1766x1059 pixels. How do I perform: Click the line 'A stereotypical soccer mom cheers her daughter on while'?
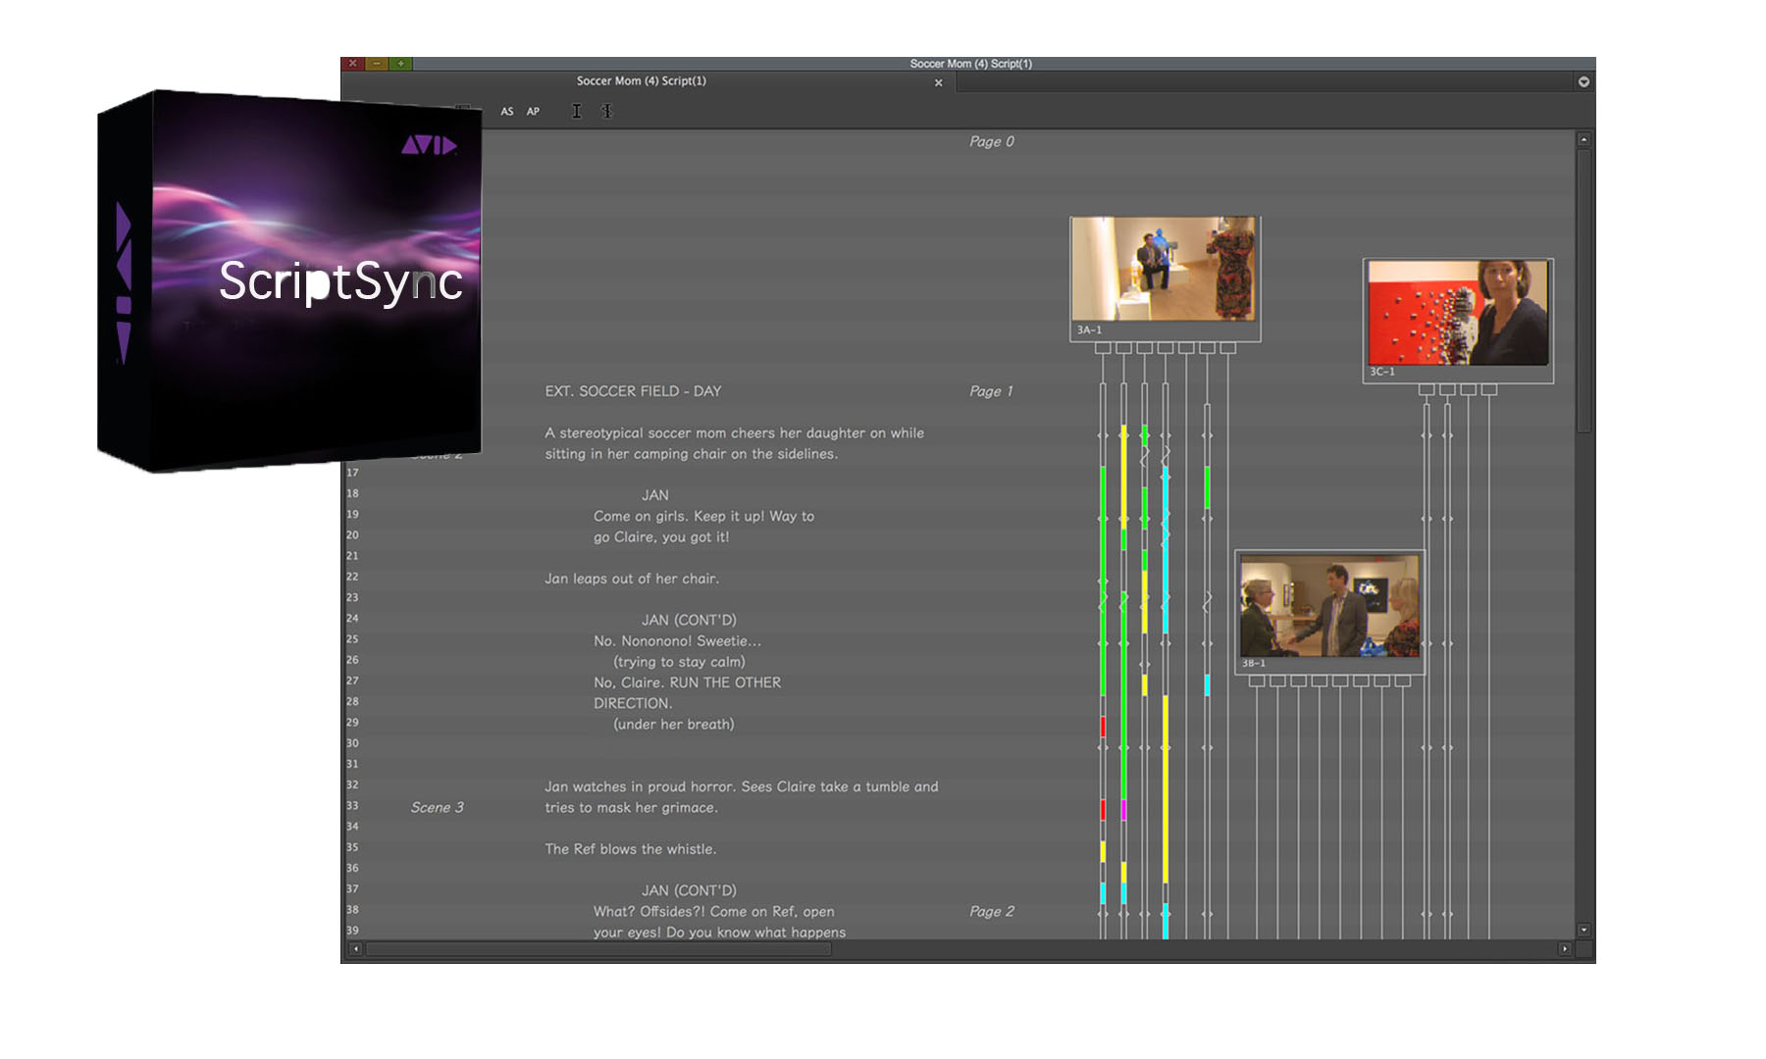tap(734, 433)
